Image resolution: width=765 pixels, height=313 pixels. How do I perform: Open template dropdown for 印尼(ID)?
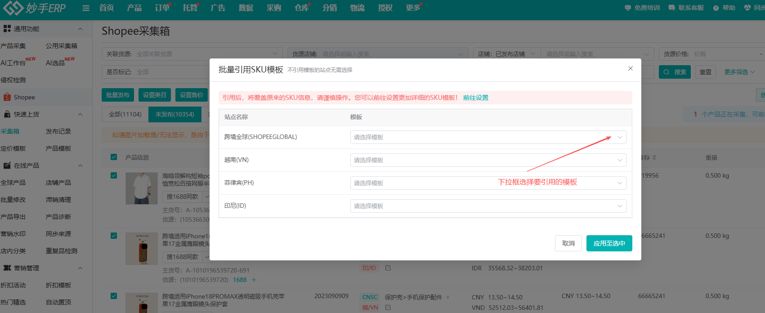488,206
